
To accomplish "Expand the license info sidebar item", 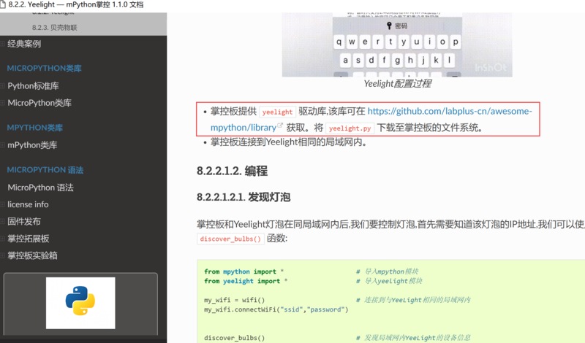I will pos(3,204).
